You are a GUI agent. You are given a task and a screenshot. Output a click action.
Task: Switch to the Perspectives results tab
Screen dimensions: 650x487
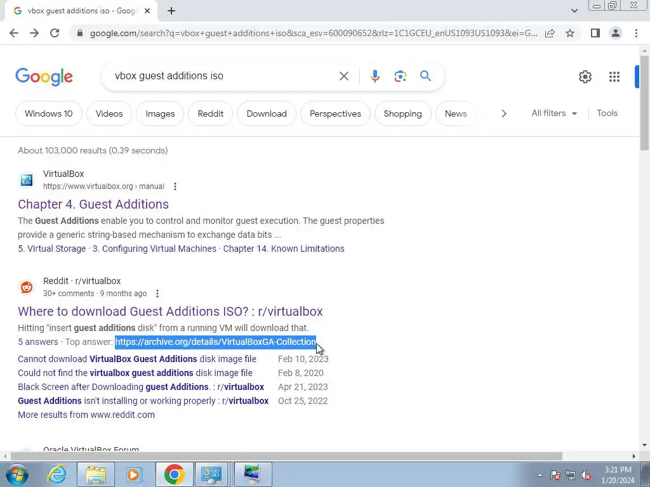coord(335,114)
